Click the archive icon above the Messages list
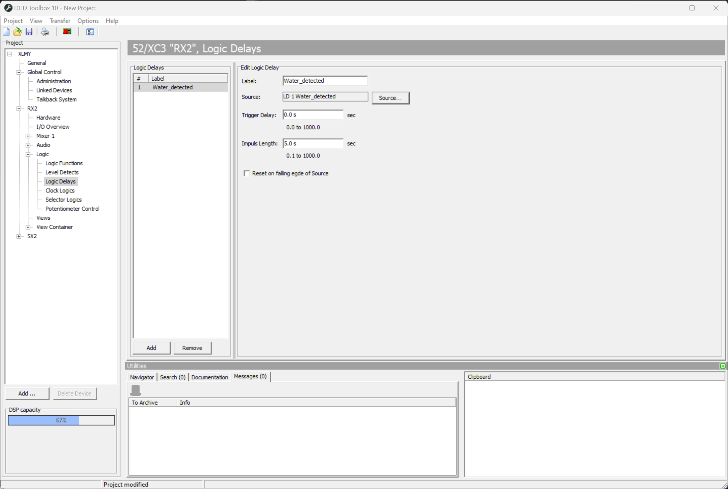This screenshot has height=489, width=728. click(136, 390)
